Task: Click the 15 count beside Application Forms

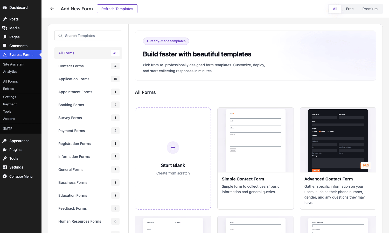Action: point(115,79)
